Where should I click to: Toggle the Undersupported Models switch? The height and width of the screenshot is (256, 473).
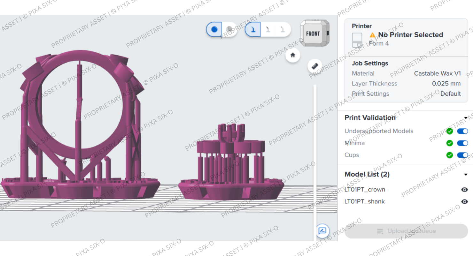point(462,131)
